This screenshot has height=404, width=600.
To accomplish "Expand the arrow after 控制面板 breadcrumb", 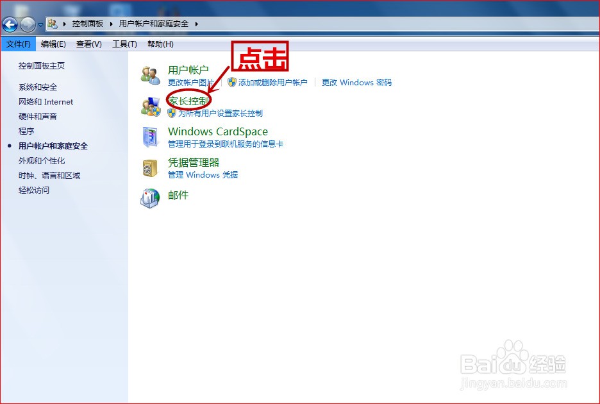I will tap(112, 24).
